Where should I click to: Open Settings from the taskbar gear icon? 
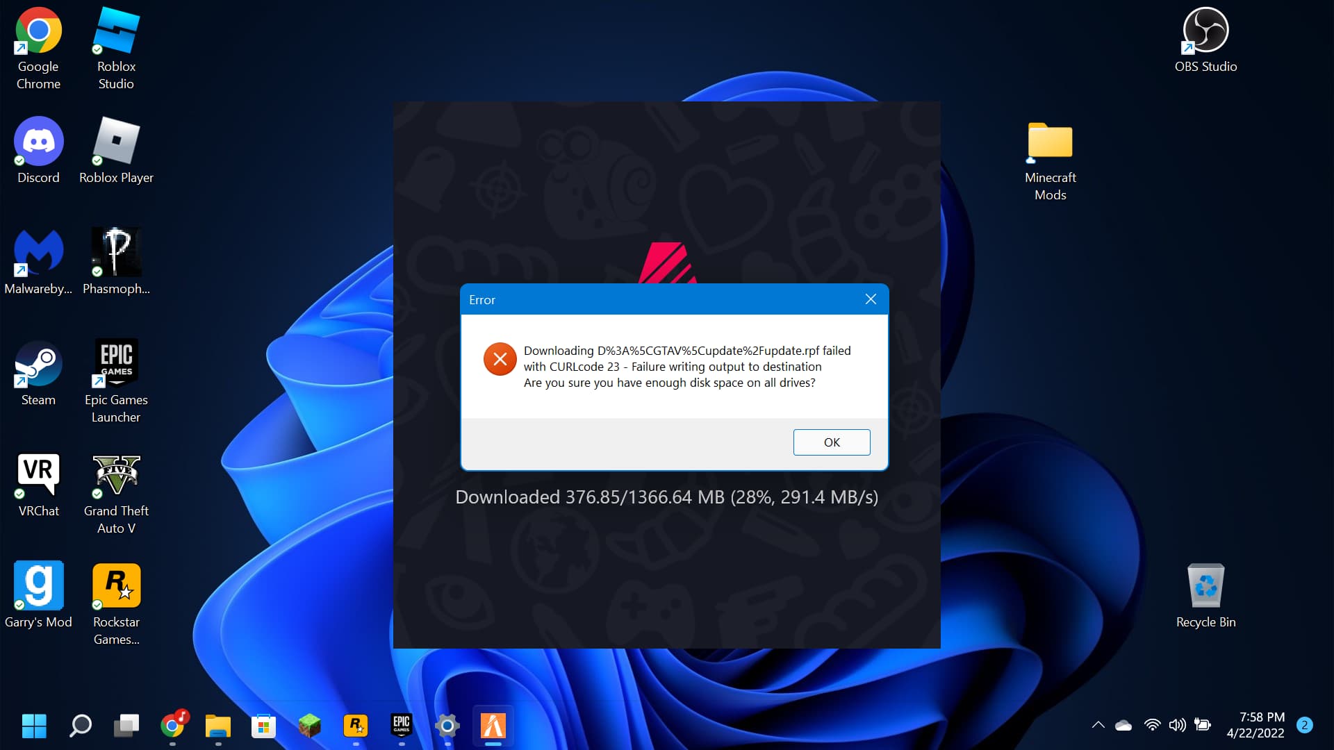447,726
